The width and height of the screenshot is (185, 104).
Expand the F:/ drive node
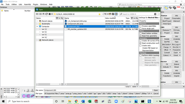click(x=40, y=35)
